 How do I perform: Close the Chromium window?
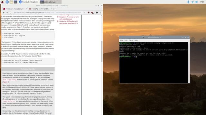pos(101,6)
